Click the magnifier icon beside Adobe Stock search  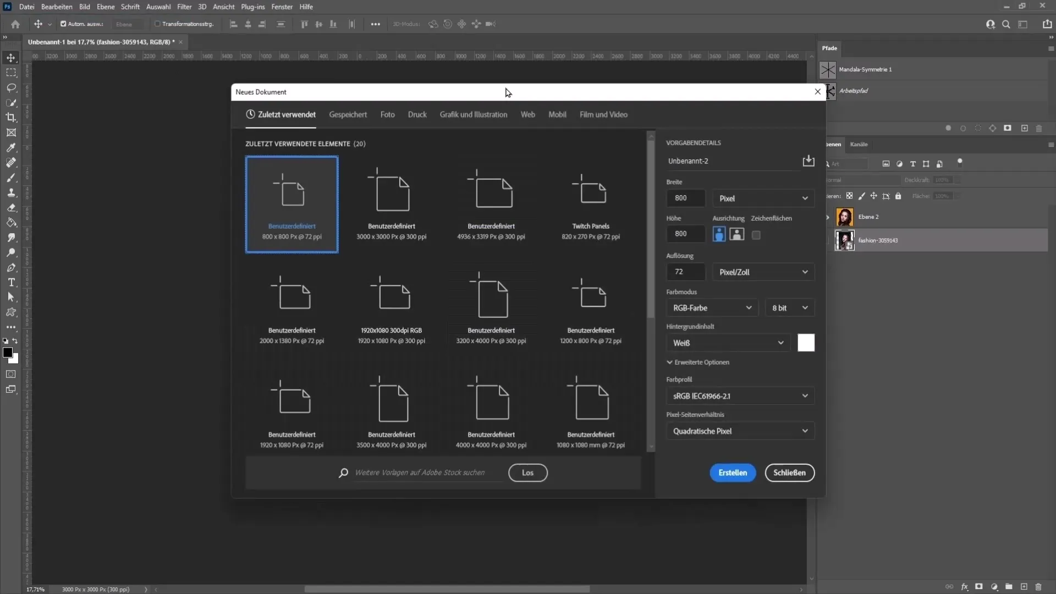[343, 473]
